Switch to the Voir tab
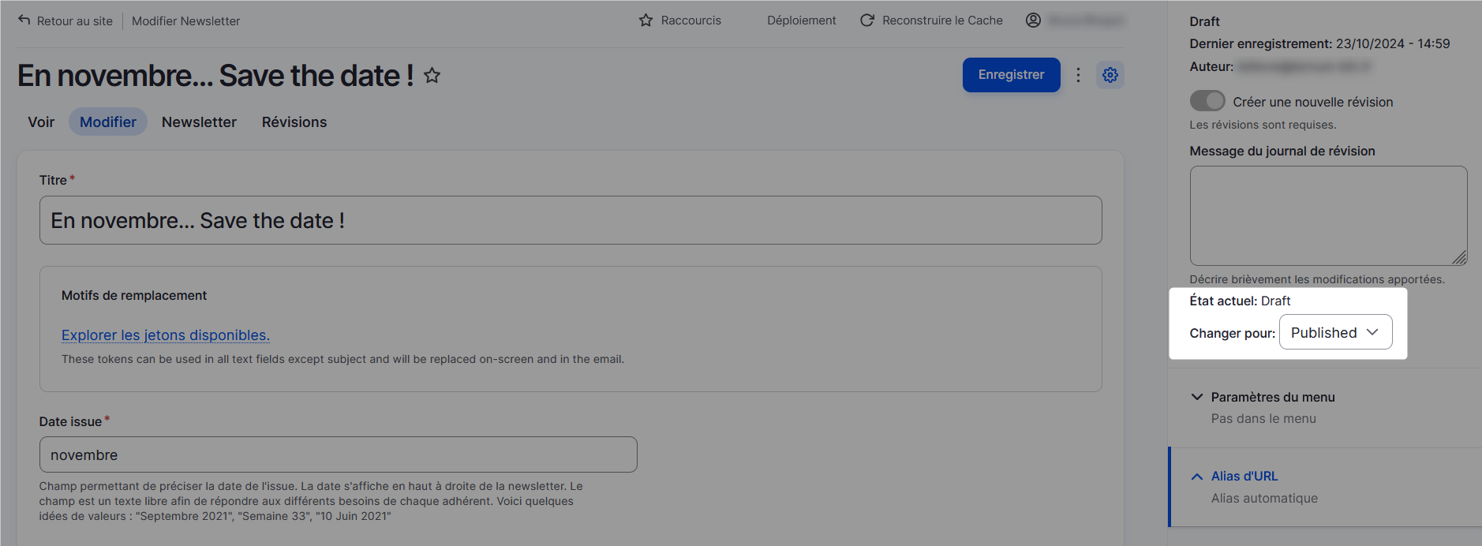Viewport: 1482px width, 546px height. (x=41, y=122)
